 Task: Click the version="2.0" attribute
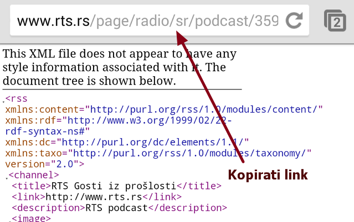tap(42, 164)
